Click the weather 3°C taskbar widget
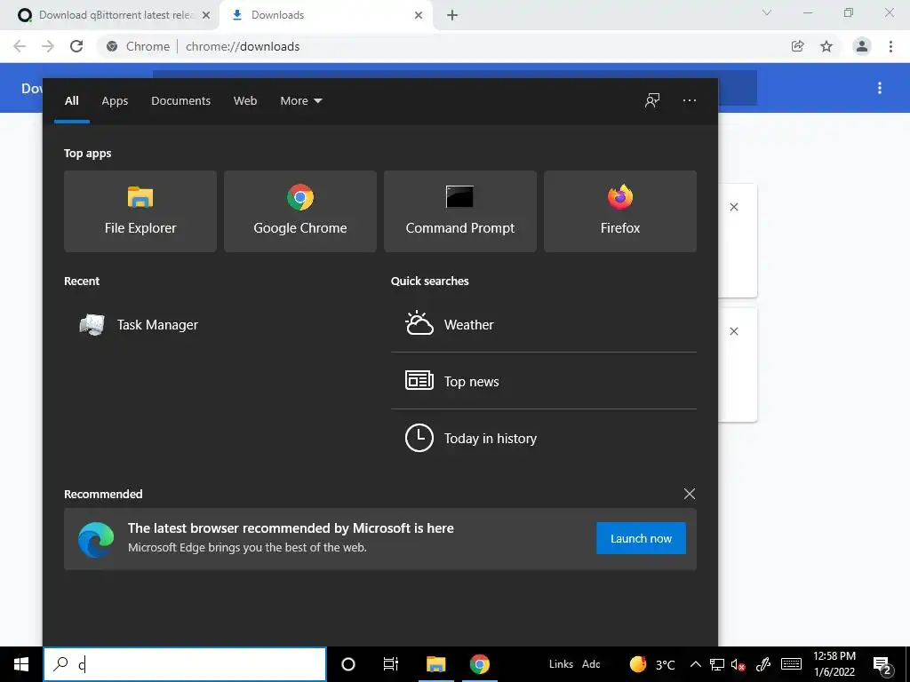910x682 pixels. (653, 664)
